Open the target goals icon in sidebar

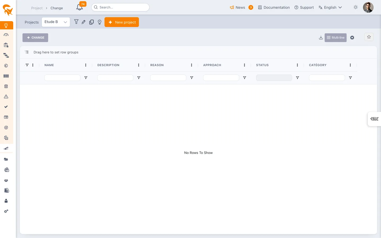6,127
